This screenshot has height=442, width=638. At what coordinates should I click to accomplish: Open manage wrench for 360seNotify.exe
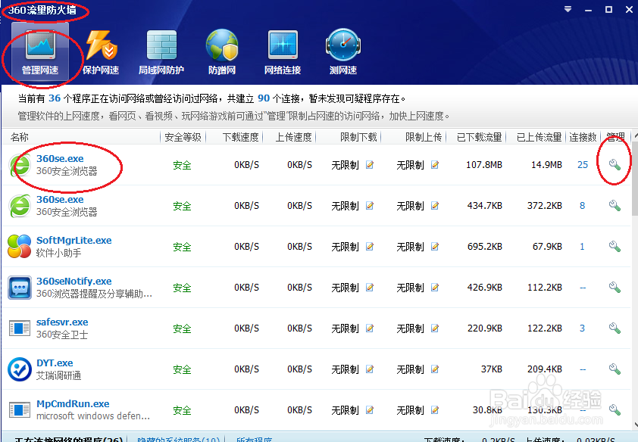pos(615,287)
